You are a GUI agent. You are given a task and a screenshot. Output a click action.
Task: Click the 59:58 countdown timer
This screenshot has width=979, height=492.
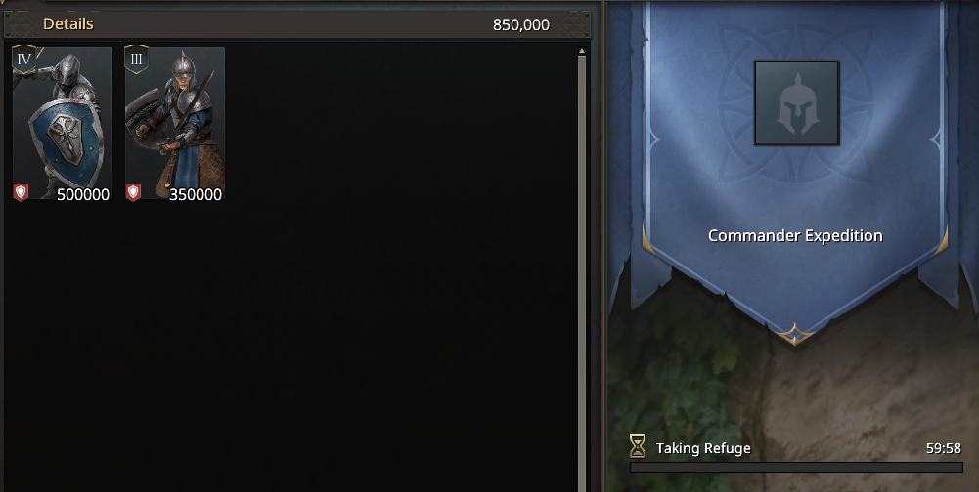tap(944, 448)
